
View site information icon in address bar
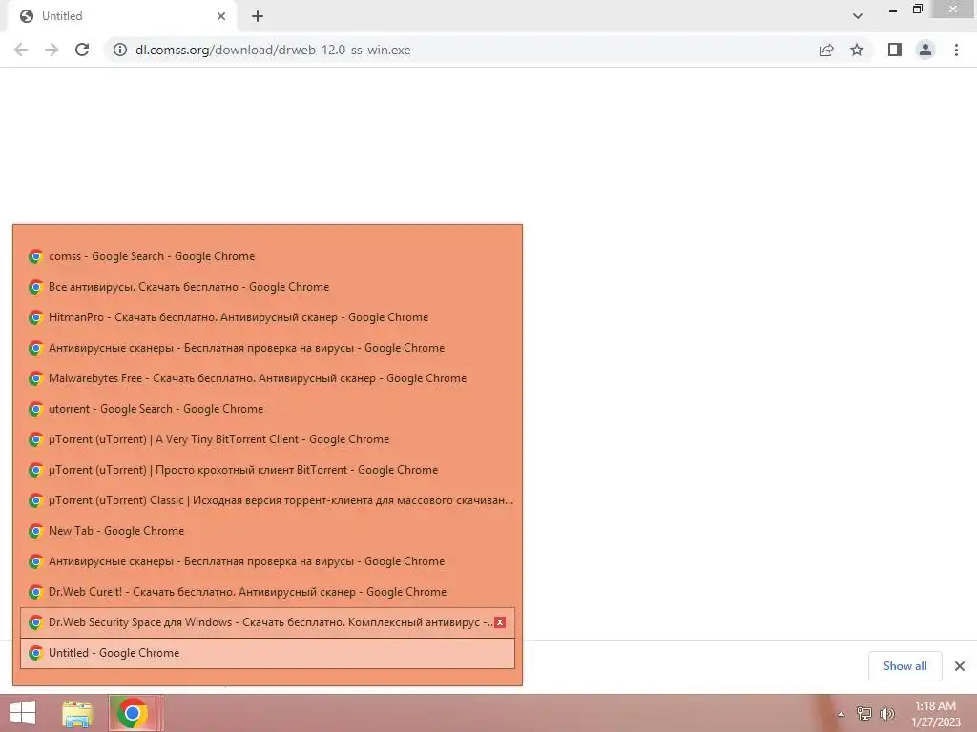(119, 50)
